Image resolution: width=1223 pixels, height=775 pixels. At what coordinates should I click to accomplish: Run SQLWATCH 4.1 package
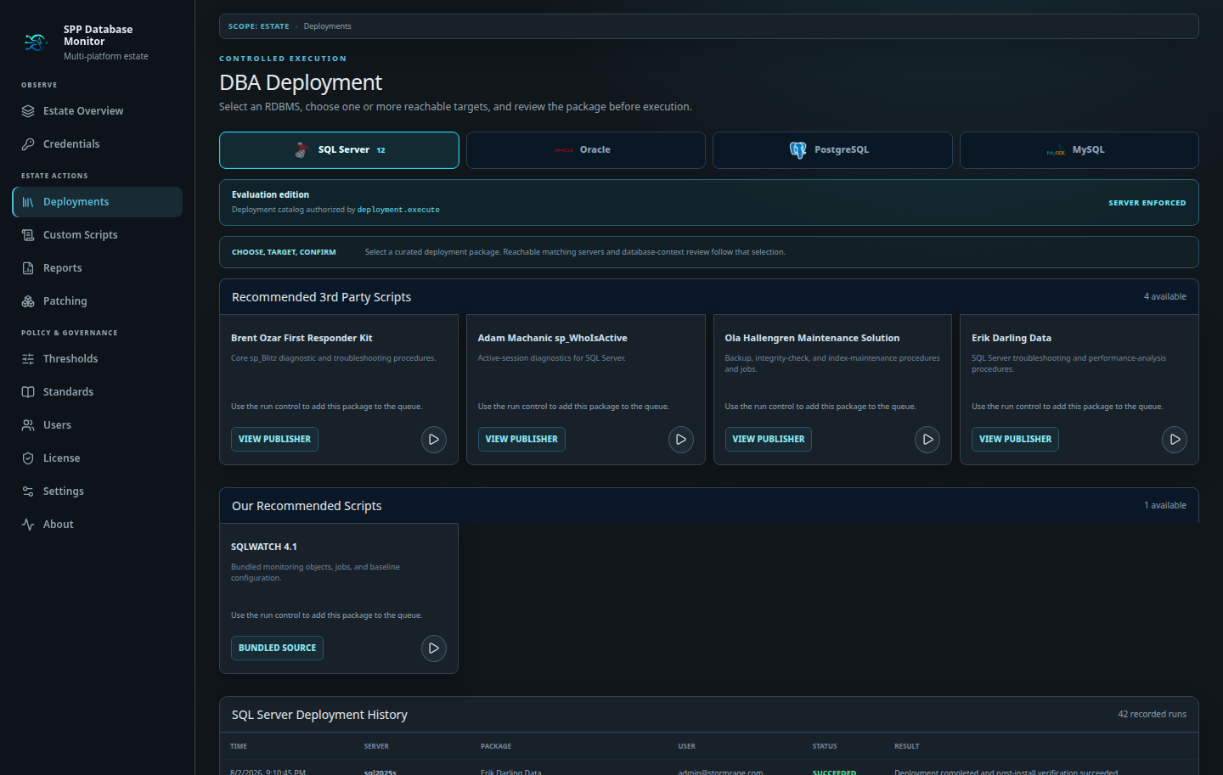(434, 649)
